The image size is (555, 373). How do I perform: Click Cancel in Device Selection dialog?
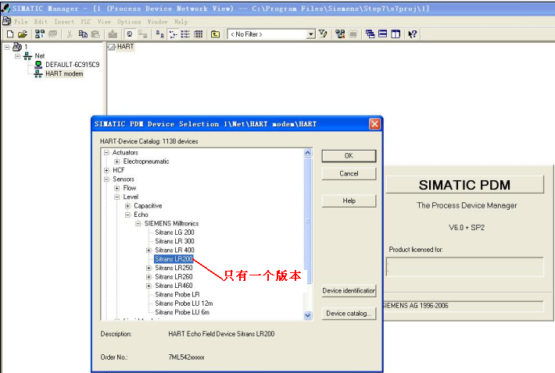[349, 174]
